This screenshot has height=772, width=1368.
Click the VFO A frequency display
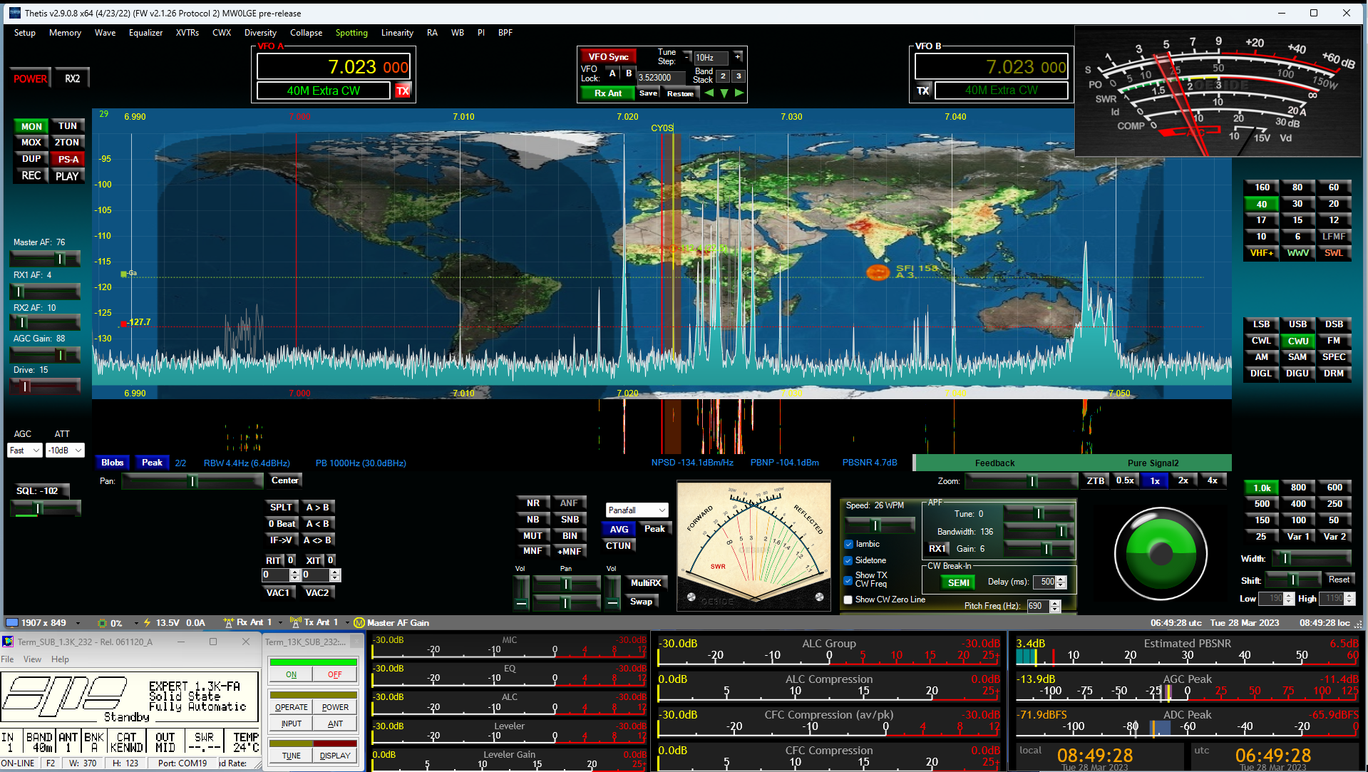coord(334,67)
